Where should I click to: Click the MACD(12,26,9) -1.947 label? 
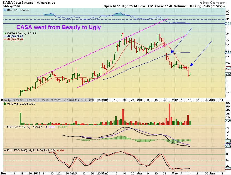tap(24, 127)
